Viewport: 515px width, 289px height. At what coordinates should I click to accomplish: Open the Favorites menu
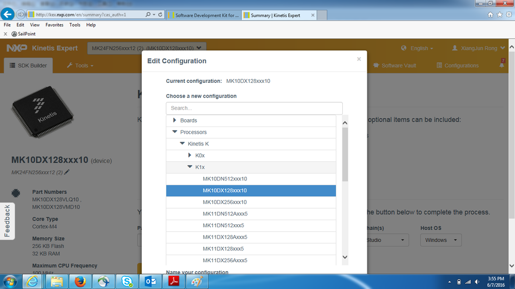[54, 25]
